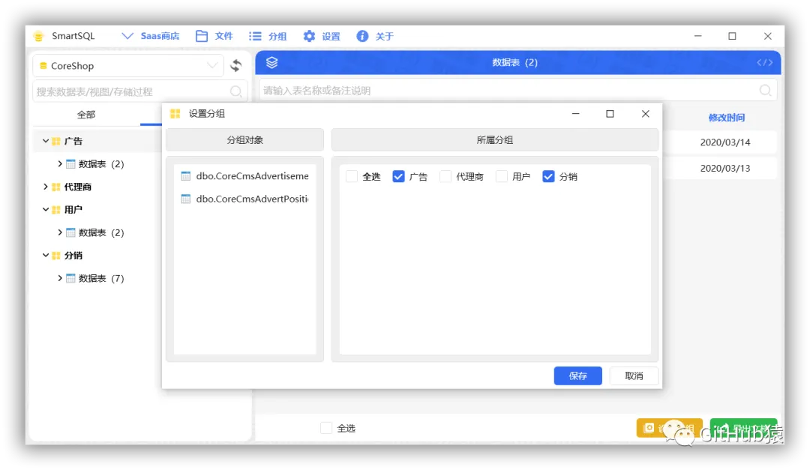Click the list icon beside 分组
This screenshot has height=470, width=810.
[x=255, y=36]
